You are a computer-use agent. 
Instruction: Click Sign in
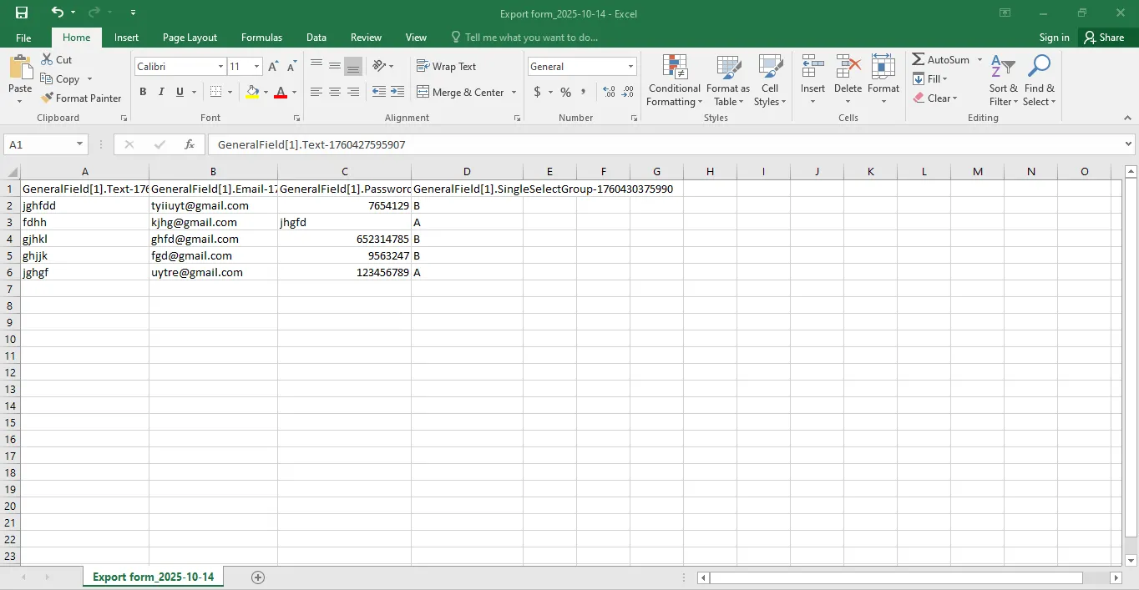pos(1054,38)
